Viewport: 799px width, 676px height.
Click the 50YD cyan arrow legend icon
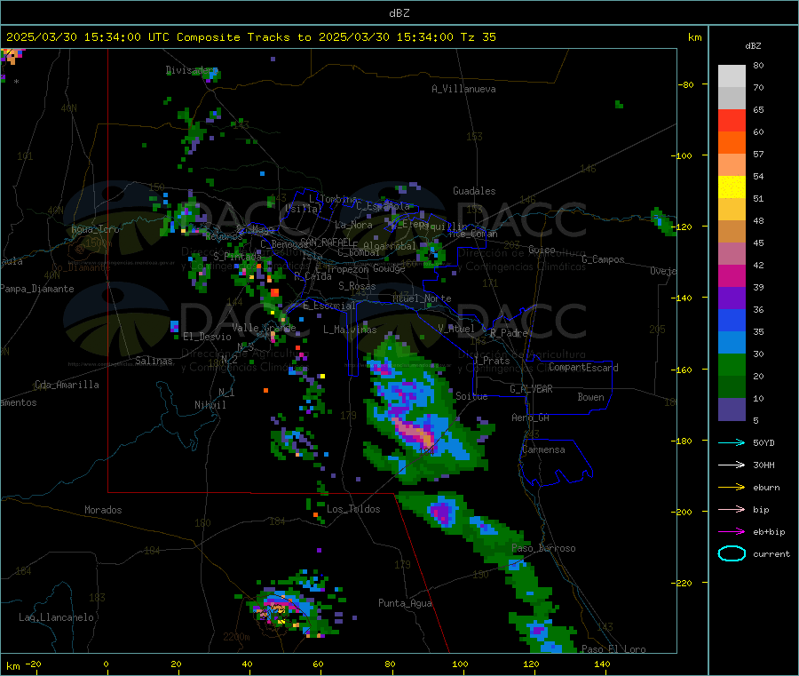(x=732, y=442)
